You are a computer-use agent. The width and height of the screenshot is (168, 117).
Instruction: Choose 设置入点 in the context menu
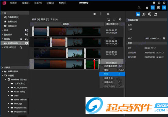[x=112, y=78]
